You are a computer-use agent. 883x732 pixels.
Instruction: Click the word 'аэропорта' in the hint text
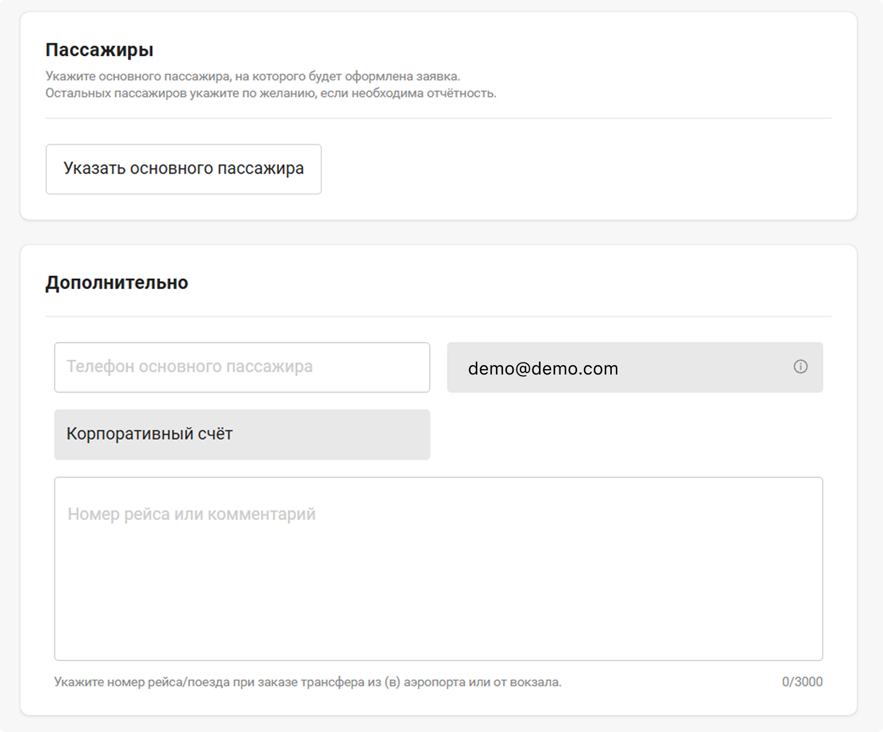(434, 682)
